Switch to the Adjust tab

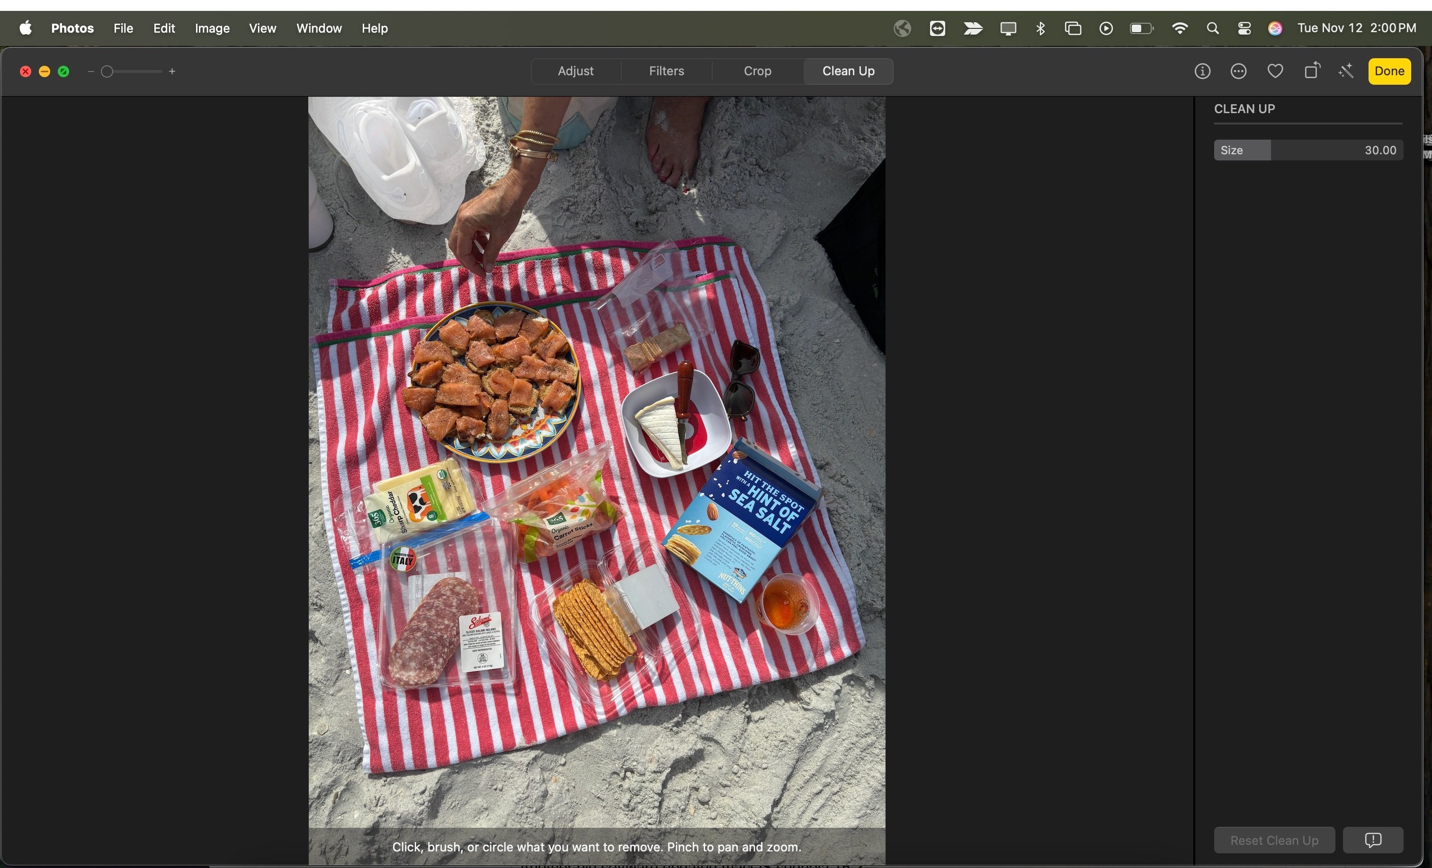point(575,71)
